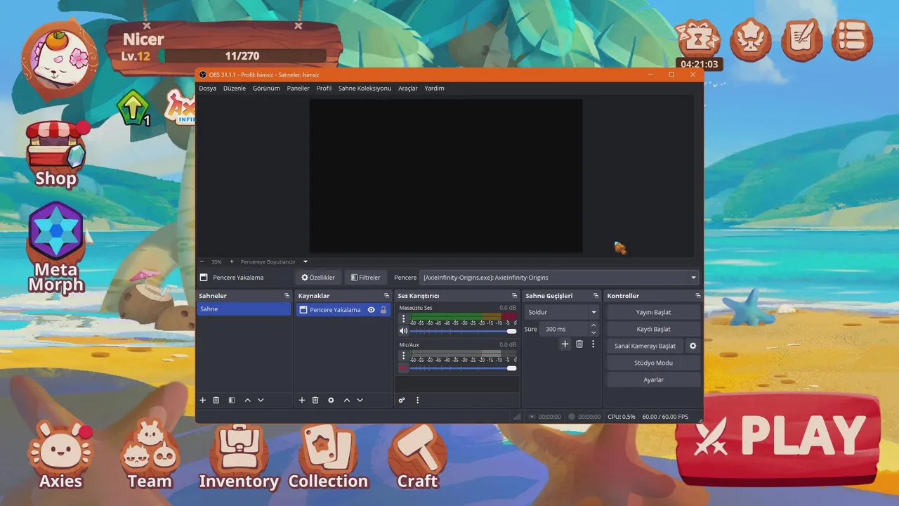
Task: Open Team menu in the game
Action: (150, 455)
